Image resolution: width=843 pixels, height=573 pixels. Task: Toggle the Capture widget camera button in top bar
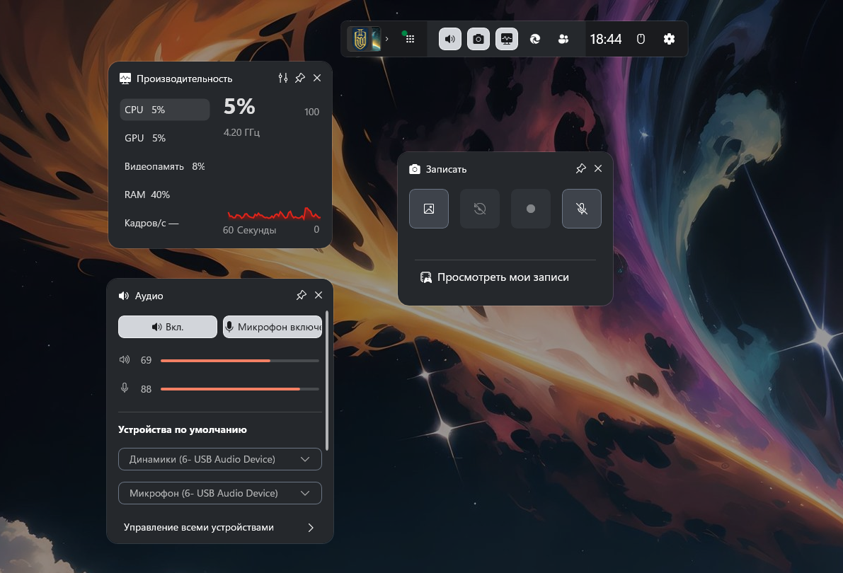[478, 39]
